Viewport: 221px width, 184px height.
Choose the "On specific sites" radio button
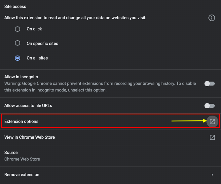click(x=18, y=44)
